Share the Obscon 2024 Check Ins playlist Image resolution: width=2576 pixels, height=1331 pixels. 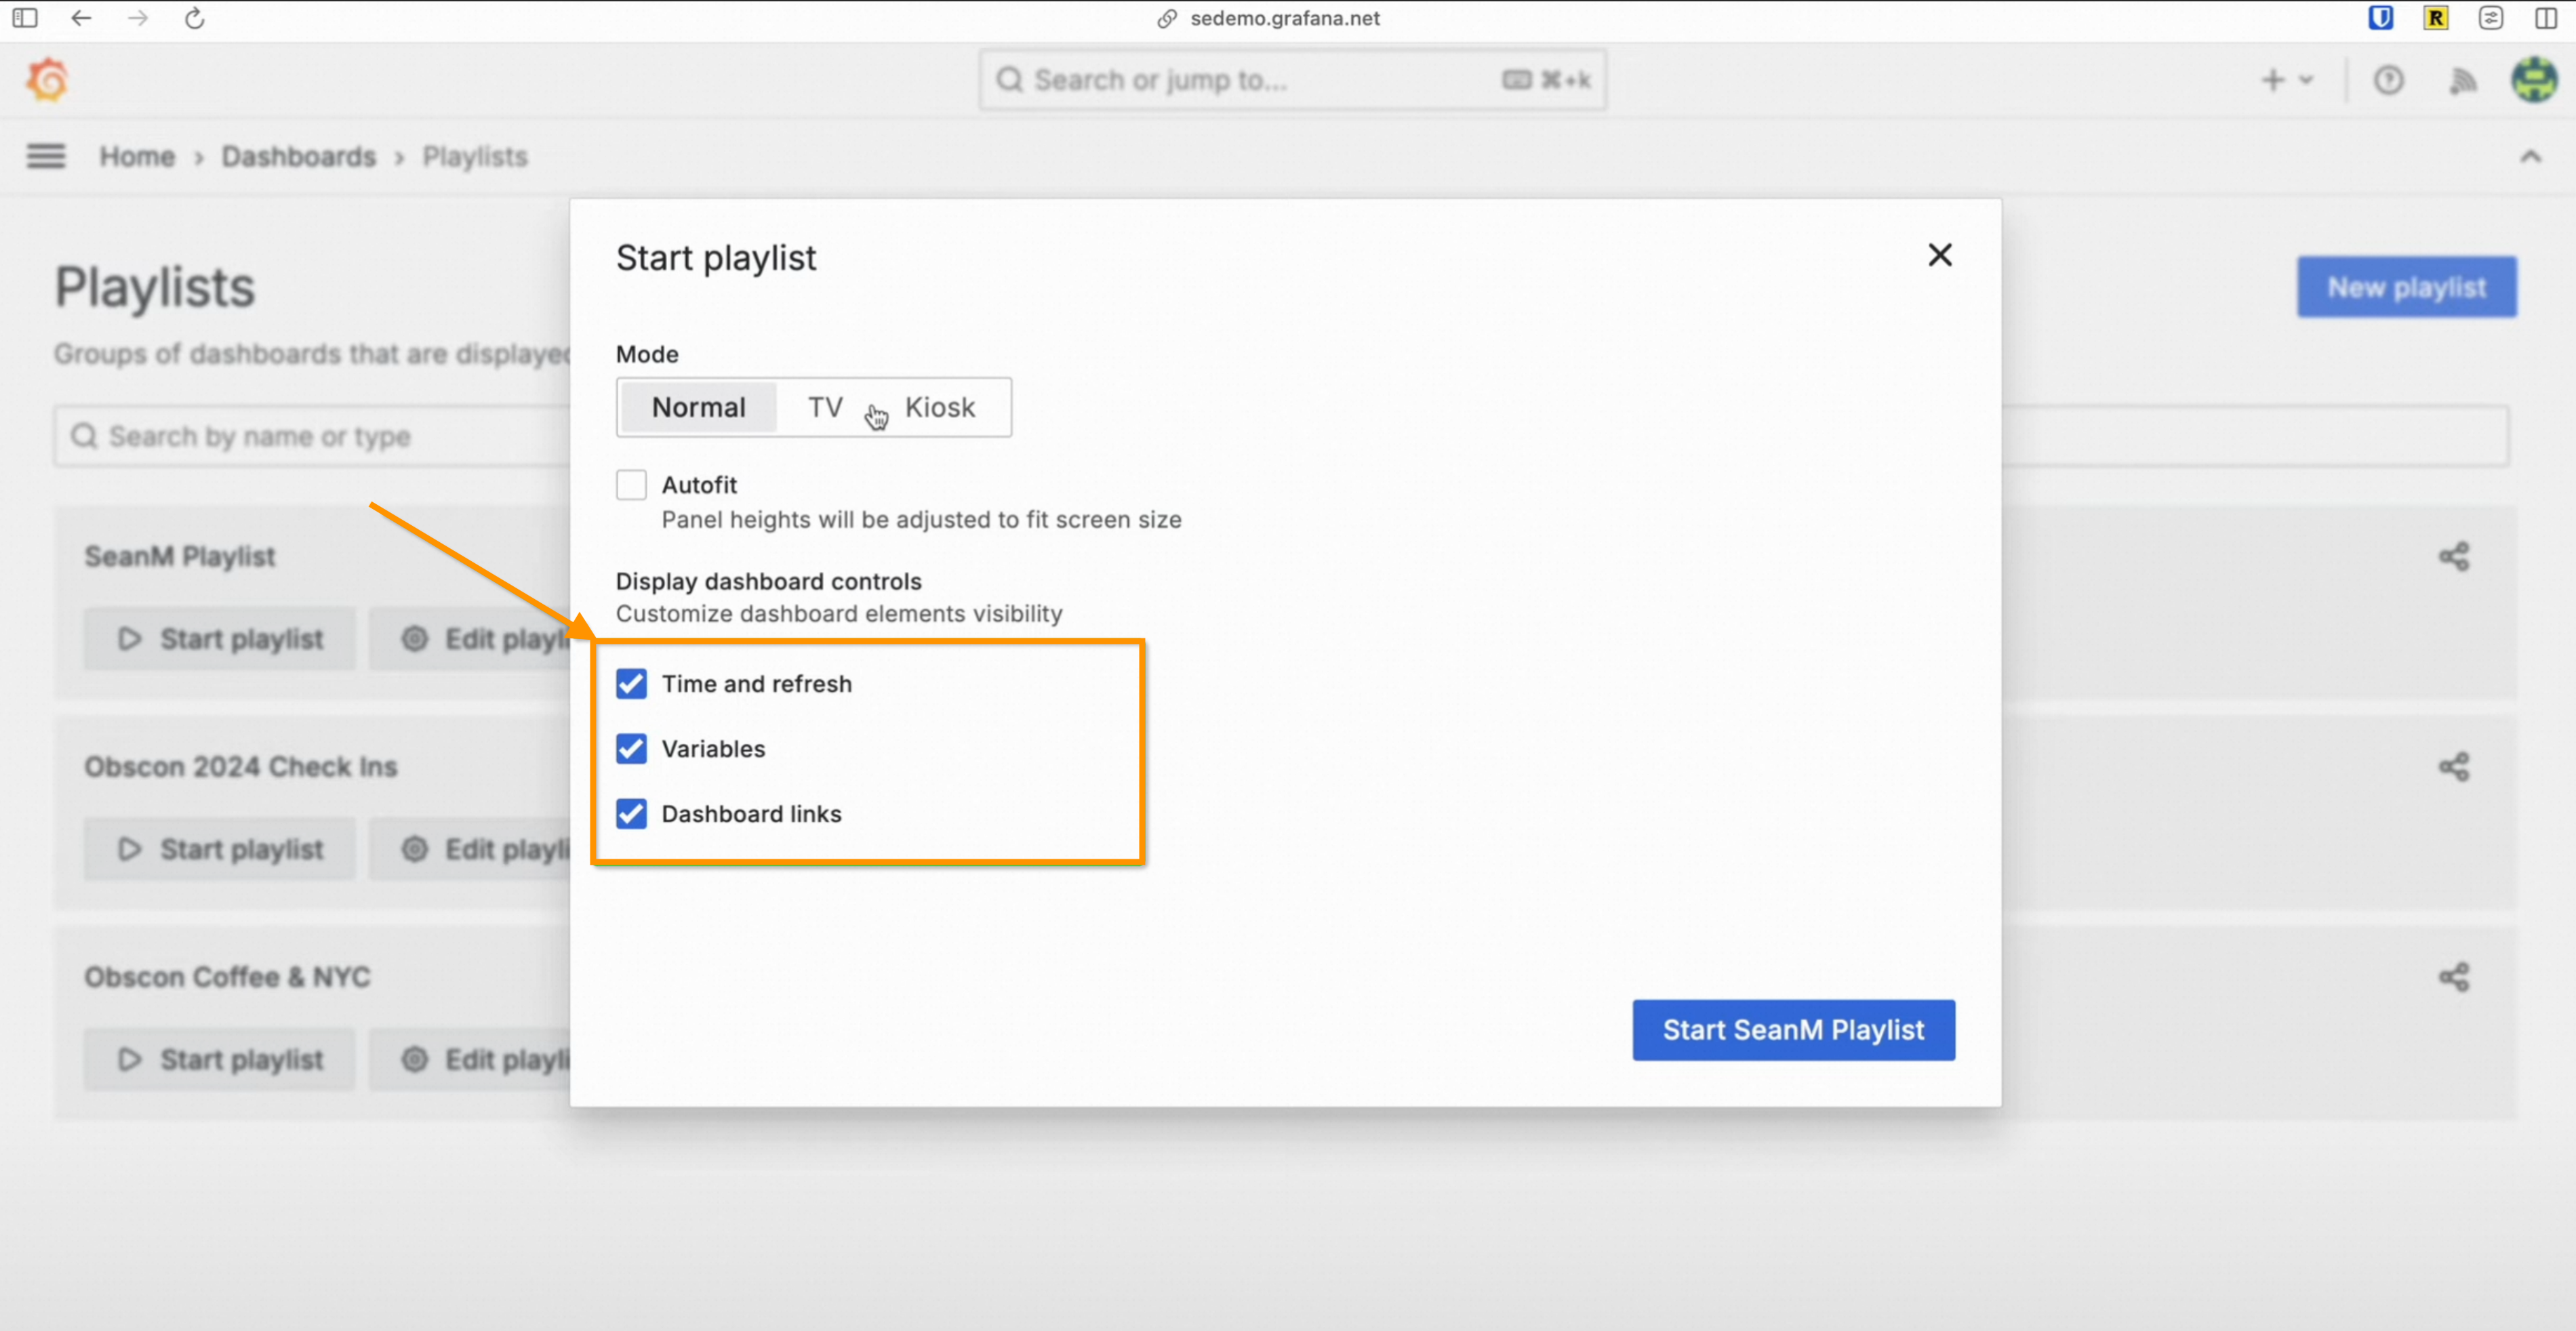(x=2453, y=767)
